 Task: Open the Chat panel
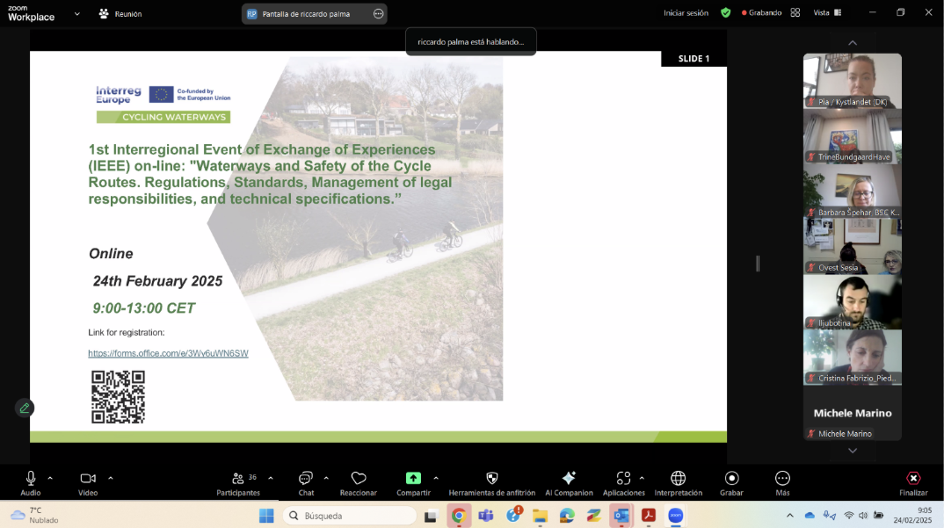point(305,479)
